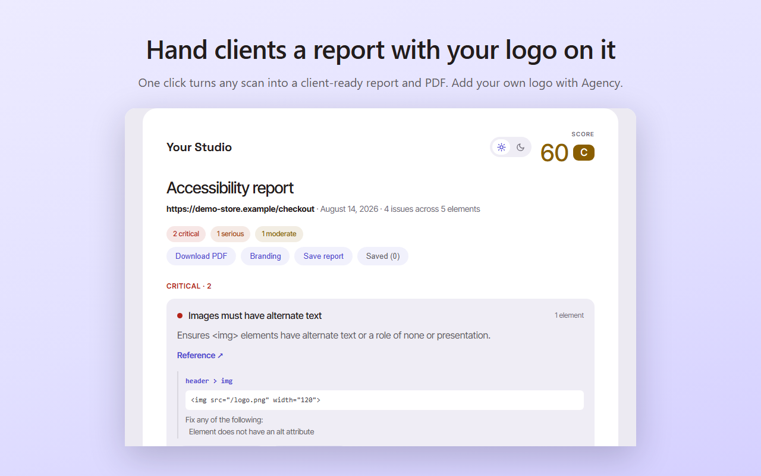View the Saved (0) reports
This screenshot has width=761, height=476.
pos(383,256)
